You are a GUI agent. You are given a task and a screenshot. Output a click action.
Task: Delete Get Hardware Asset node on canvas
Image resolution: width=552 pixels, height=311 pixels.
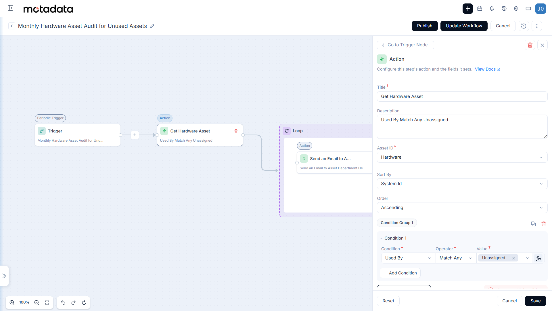point(236,131)
